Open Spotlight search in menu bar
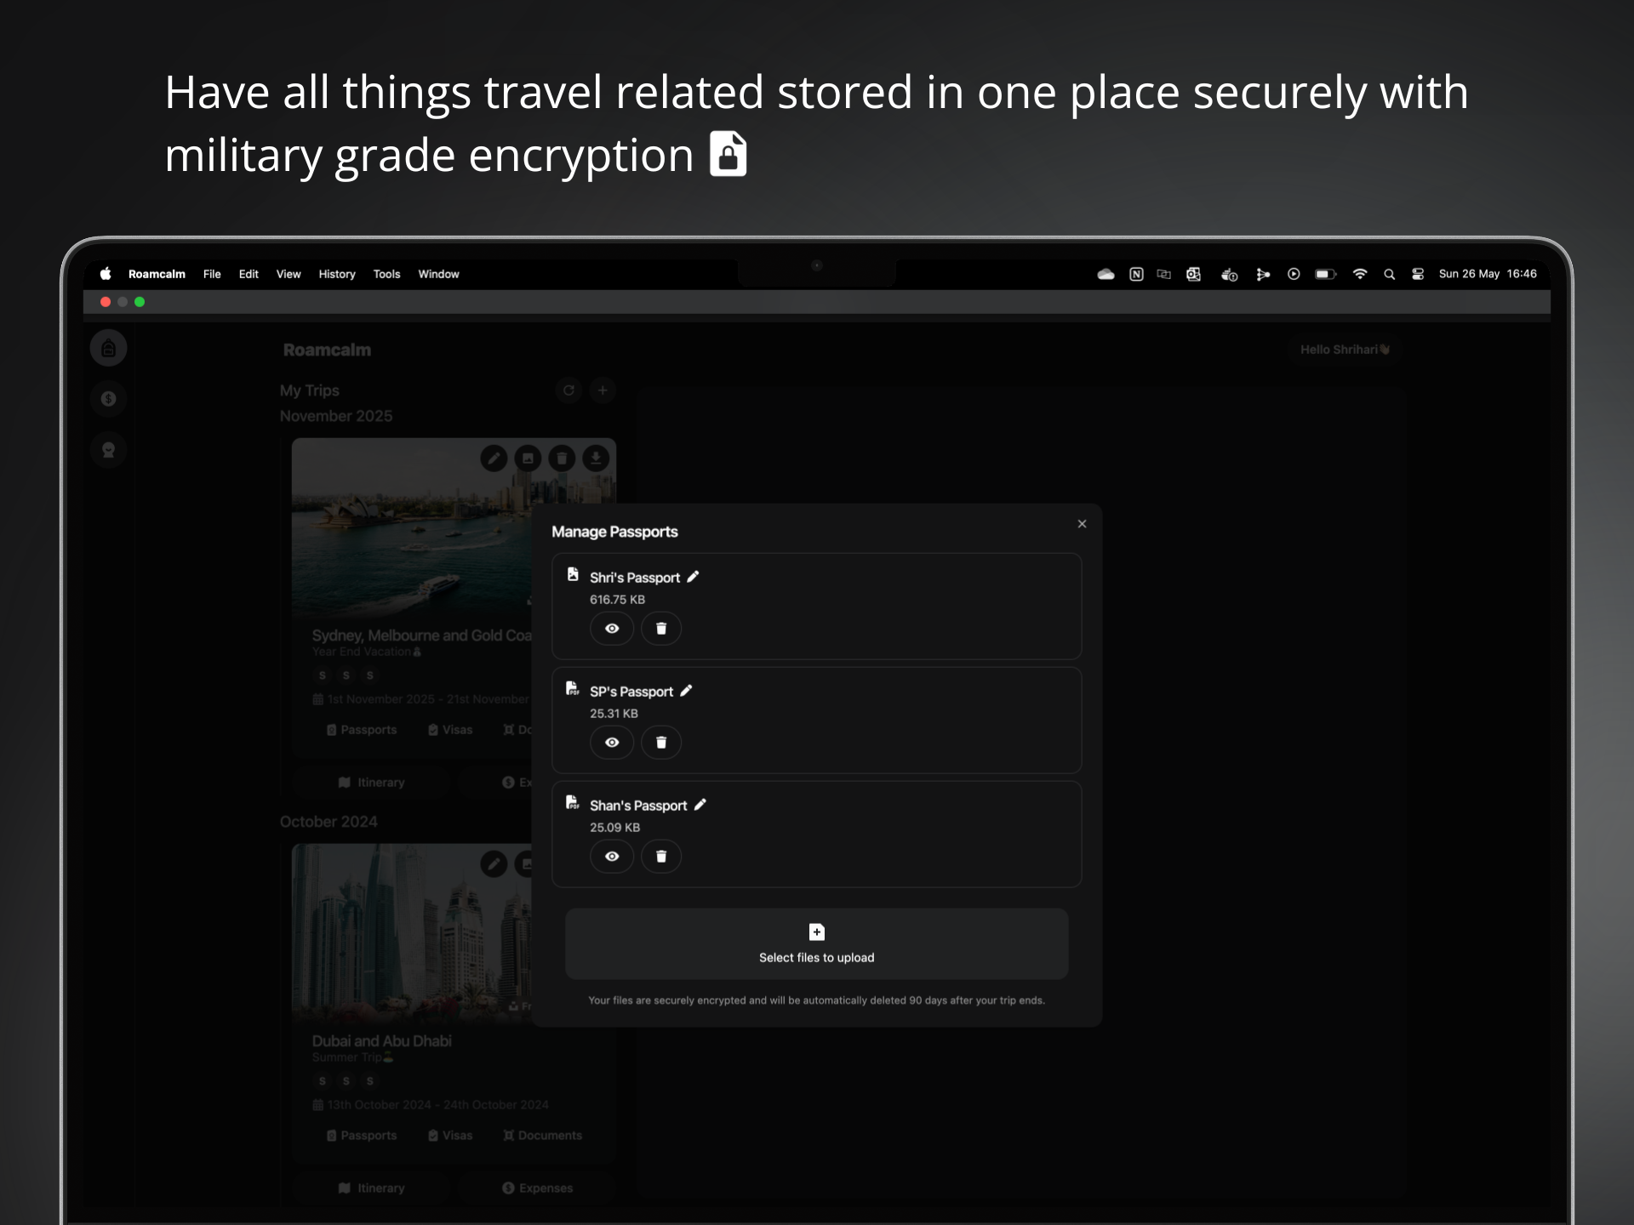 (x=1389, y=274)
